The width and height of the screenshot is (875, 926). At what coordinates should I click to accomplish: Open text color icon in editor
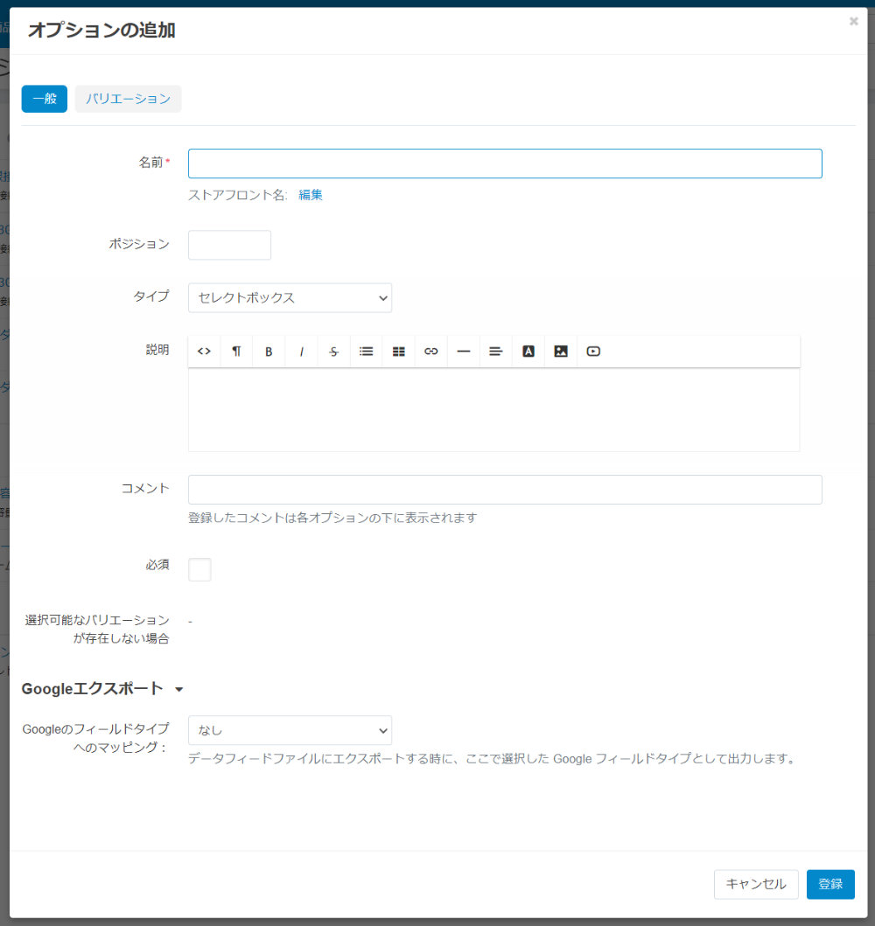(x=528, y=352)
